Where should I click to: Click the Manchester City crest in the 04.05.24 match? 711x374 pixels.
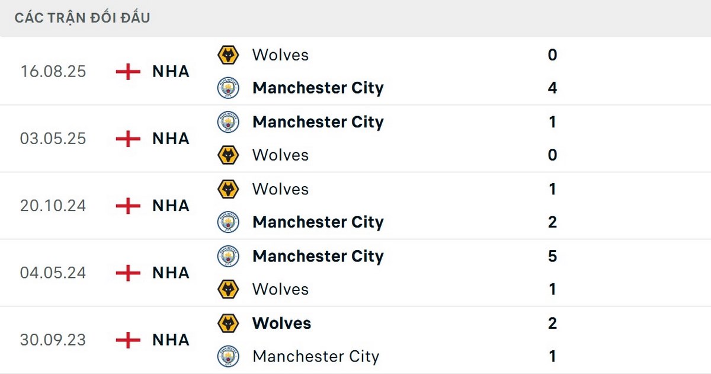tap(228, 257)
